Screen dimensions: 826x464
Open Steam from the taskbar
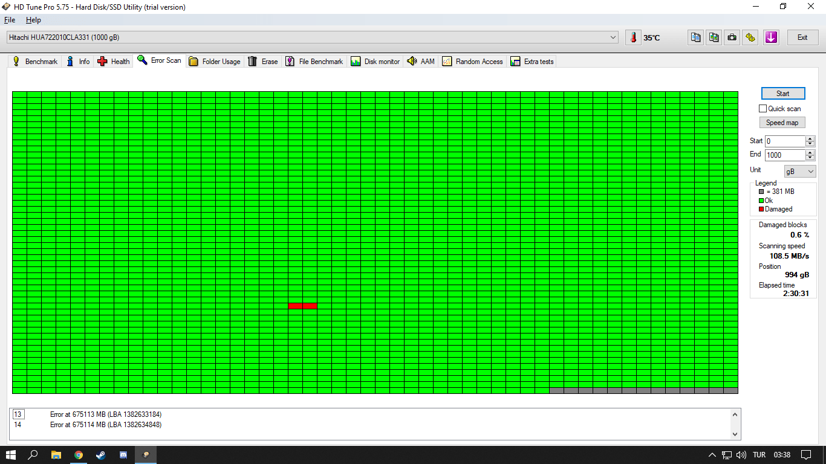click(101, 455)
